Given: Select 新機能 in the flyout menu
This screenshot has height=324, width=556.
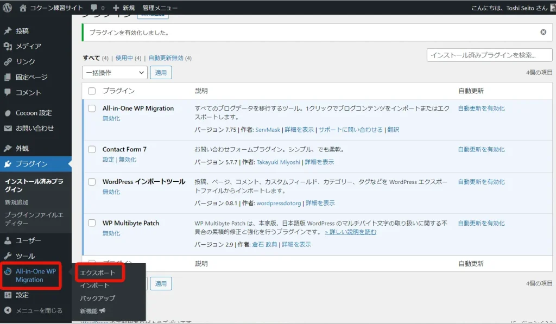Looking at the screenshot, I should (x=93, y=311).
